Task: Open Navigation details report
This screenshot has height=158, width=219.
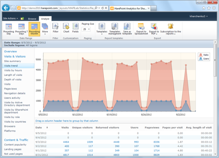Action: (x=15, y=93)
